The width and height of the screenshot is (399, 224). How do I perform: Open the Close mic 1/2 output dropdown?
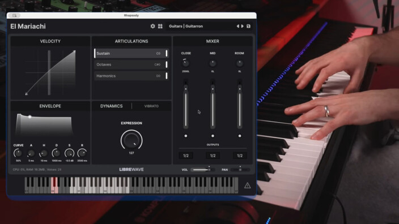[x=186, y=156]
